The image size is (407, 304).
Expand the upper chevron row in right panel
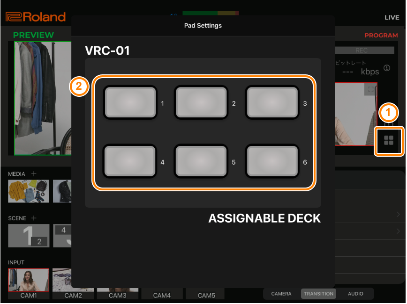370,215
